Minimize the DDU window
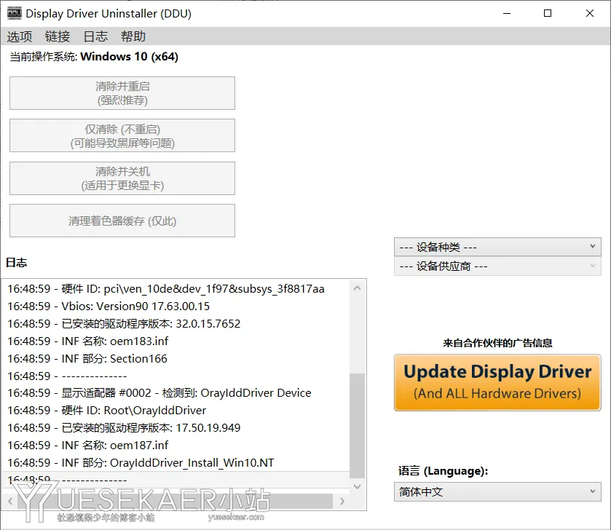The image size is (611, 530). [x=507, y=13]
